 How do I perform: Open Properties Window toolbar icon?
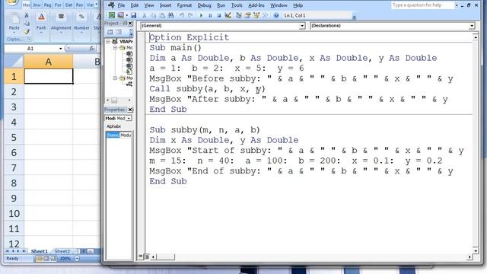[247, 15]
